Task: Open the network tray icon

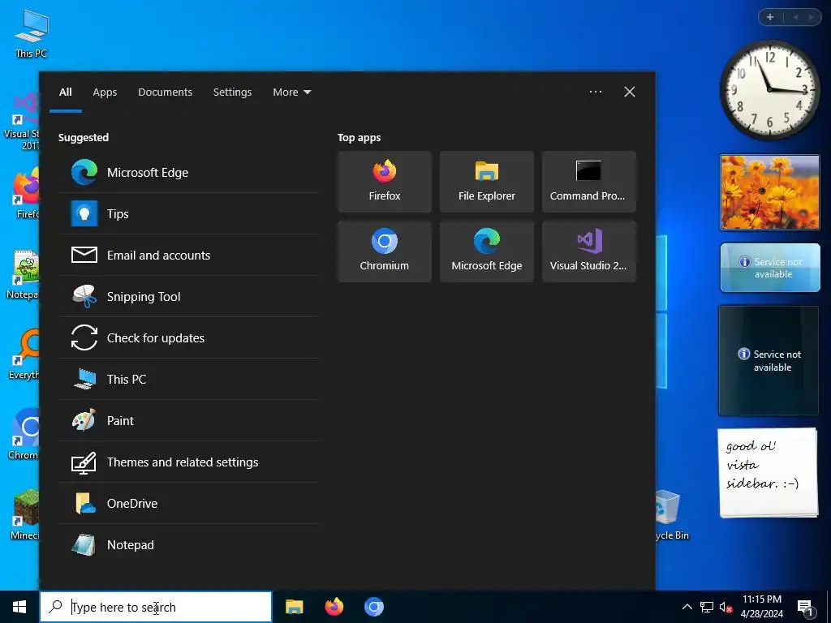Action: tap(707, 607)
